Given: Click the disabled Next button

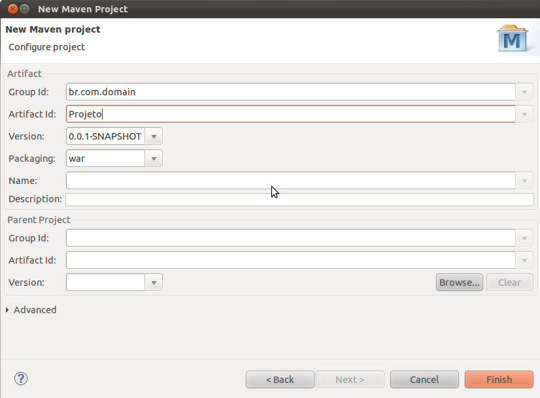Looking at the screenshot, I should pos(350,380).
